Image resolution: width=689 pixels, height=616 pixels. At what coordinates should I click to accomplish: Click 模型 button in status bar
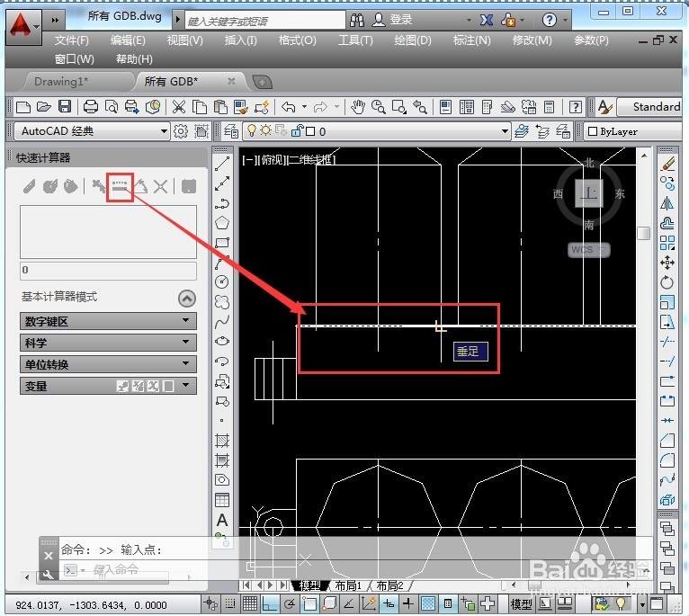coord(521,604)
